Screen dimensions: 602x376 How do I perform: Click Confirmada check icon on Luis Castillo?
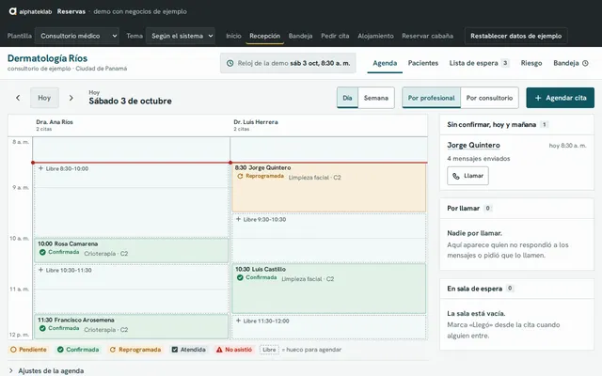tap(240, 277)
